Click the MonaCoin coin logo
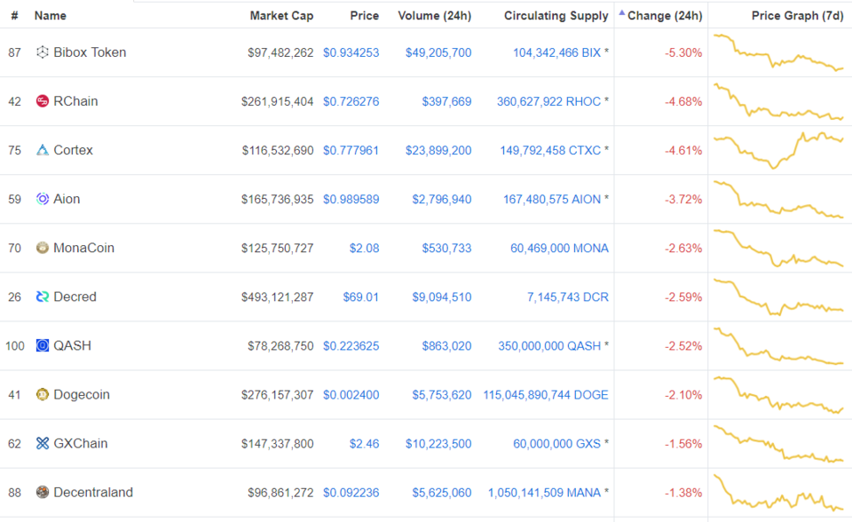 point(43,248)
